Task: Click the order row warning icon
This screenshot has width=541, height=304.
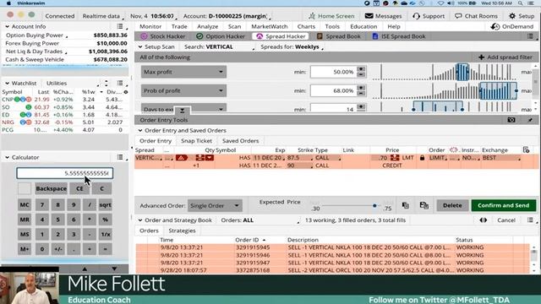Action: click(x=182, y=158)
